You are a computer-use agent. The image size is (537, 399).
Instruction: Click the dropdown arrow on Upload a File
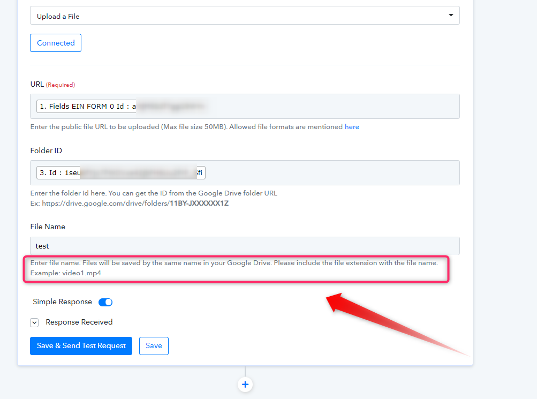pos(451,16)
